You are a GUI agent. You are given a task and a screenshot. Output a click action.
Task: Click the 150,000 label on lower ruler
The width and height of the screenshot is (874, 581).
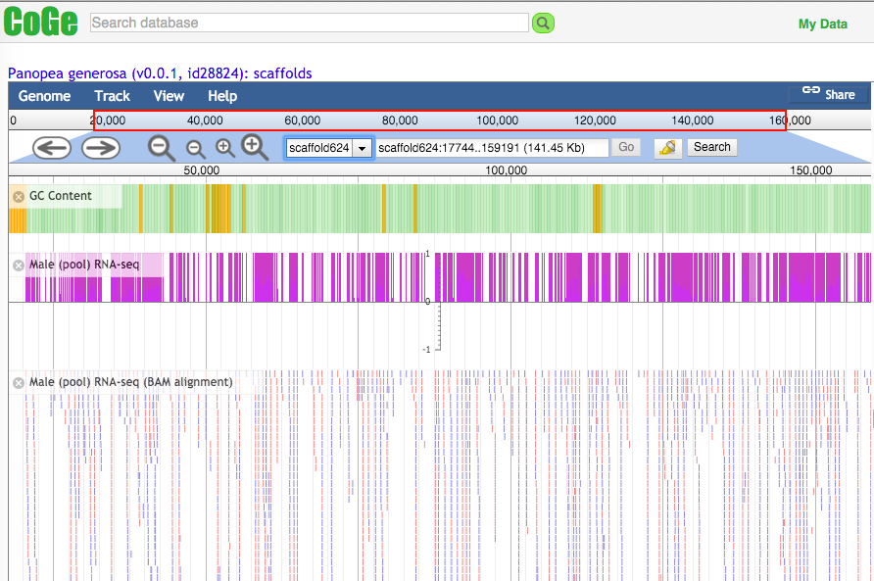[x=811, y=170]
